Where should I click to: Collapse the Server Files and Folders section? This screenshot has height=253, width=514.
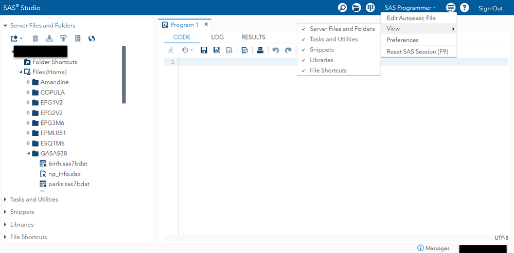coord(5,26)
